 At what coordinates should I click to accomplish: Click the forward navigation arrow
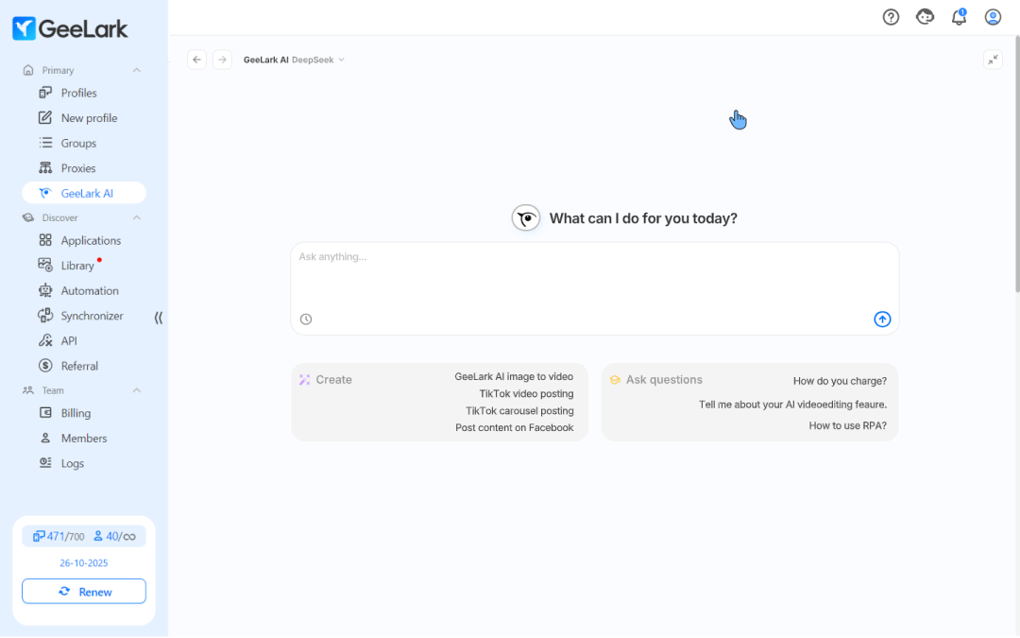click(222, 60)
